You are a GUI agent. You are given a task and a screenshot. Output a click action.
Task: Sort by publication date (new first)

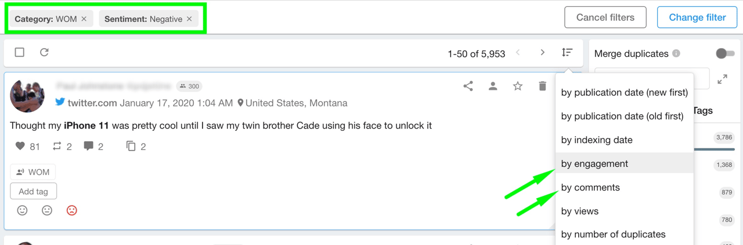[624, 93]
